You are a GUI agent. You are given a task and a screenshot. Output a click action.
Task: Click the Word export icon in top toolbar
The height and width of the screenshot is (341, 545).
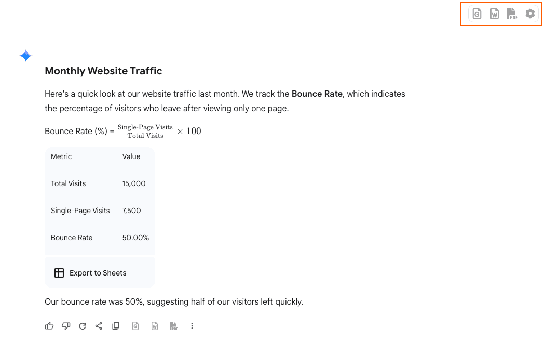click(x=495, y=14)
